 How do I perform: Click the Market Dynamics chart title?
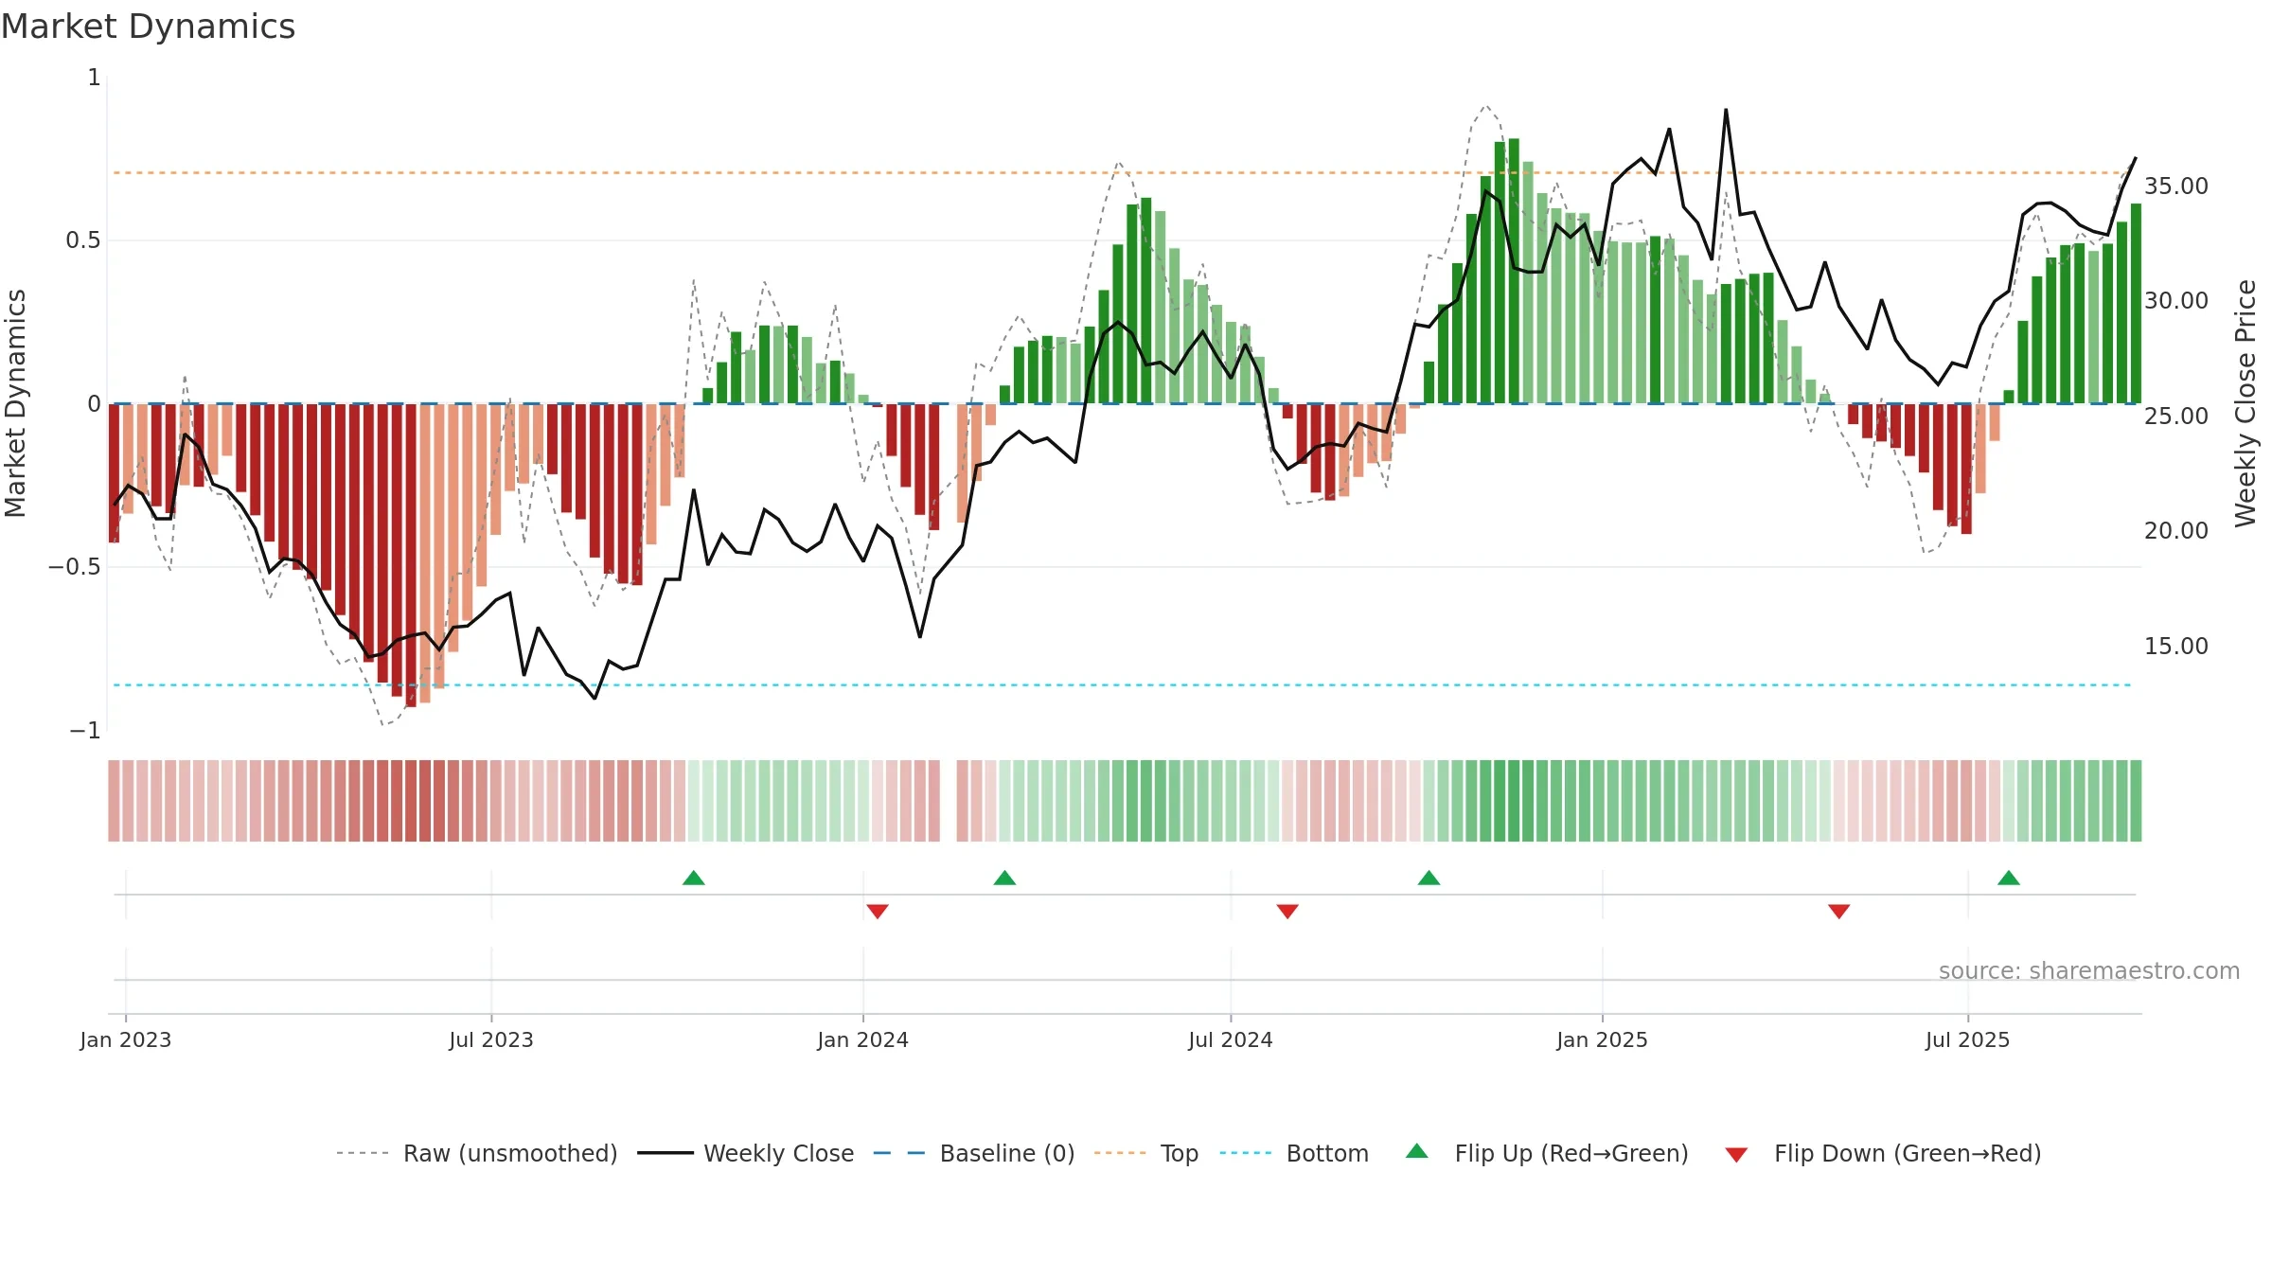point(148,27)
